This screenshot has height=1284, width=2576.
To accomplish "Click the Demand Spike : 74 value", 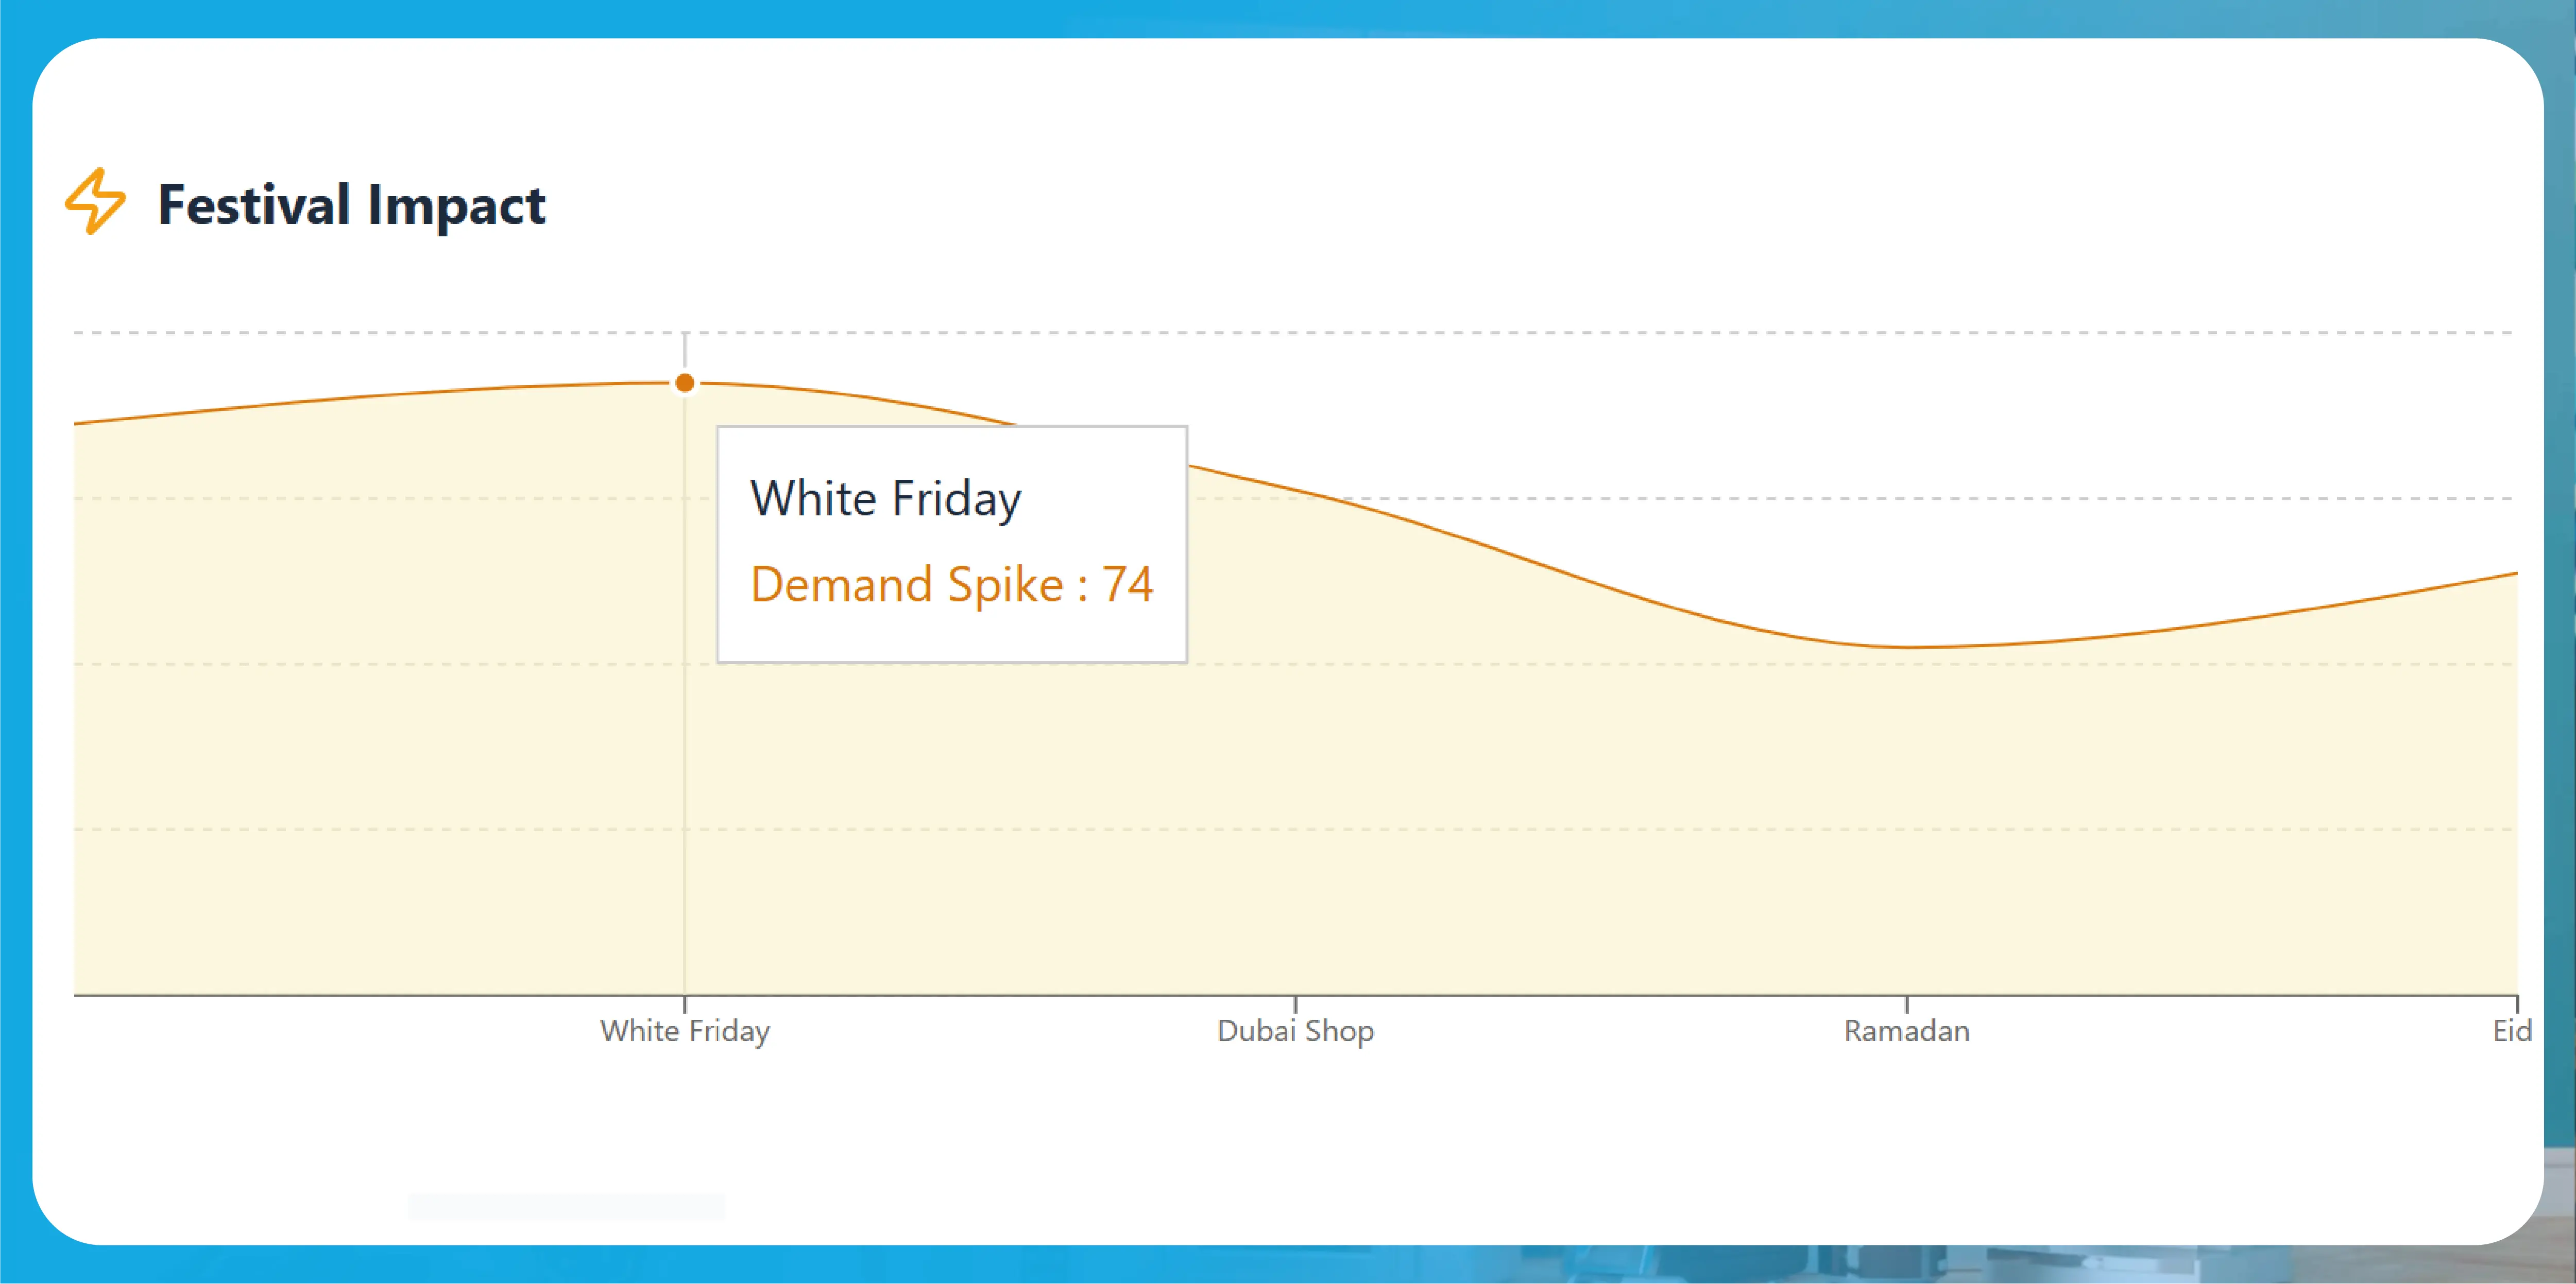I will tap(952, 584).
